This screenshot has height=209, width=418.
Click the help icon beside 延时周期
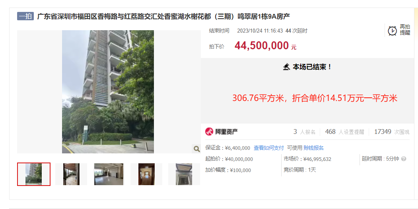point(404,159)
